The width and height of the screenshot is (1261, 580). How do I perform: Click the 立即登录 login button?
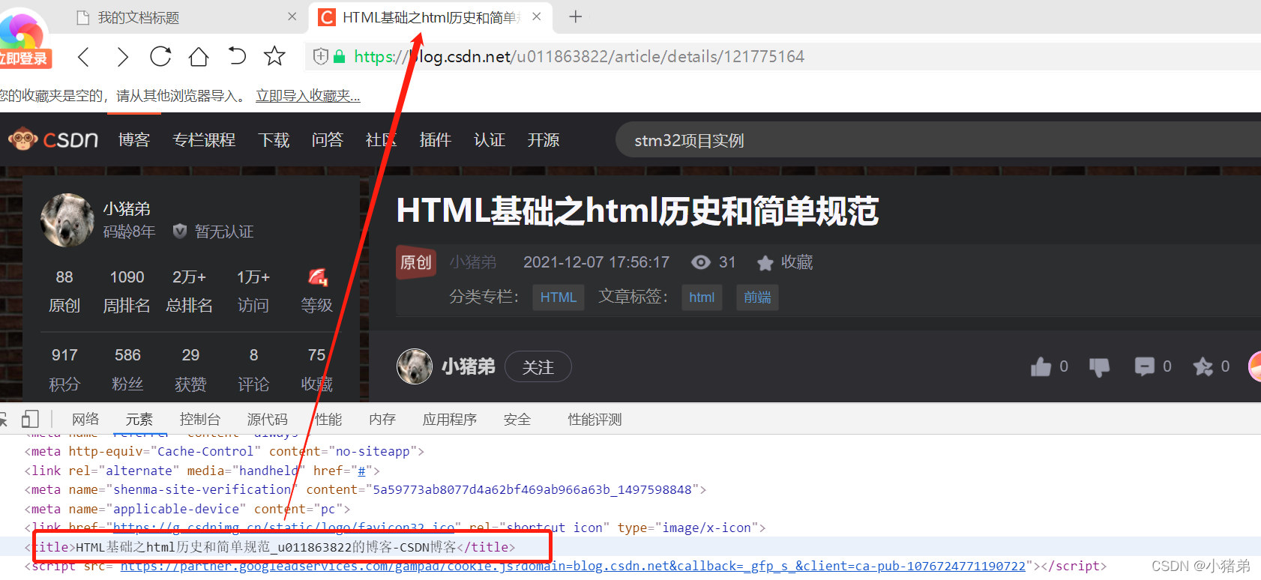coord(25,58)
